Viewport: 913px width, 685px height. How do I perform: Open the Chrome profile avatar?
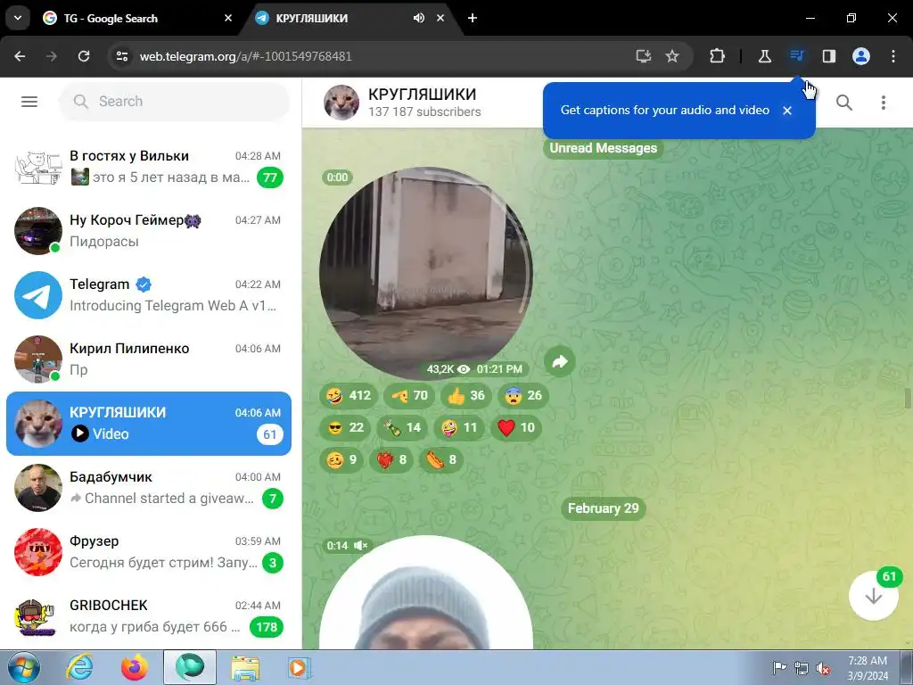point(861,56)
